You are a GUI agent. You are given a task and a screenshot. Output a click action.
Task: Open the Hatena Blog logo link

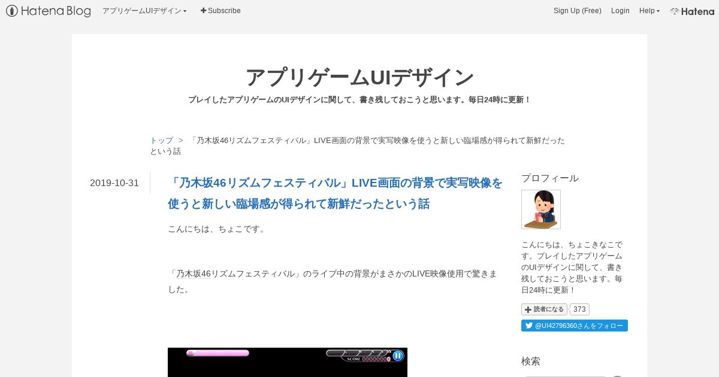[x=49, y=11]
